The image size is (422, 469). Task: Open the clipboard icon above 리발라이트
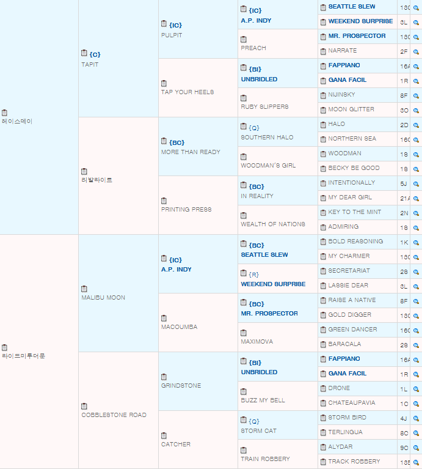point(84,171)
